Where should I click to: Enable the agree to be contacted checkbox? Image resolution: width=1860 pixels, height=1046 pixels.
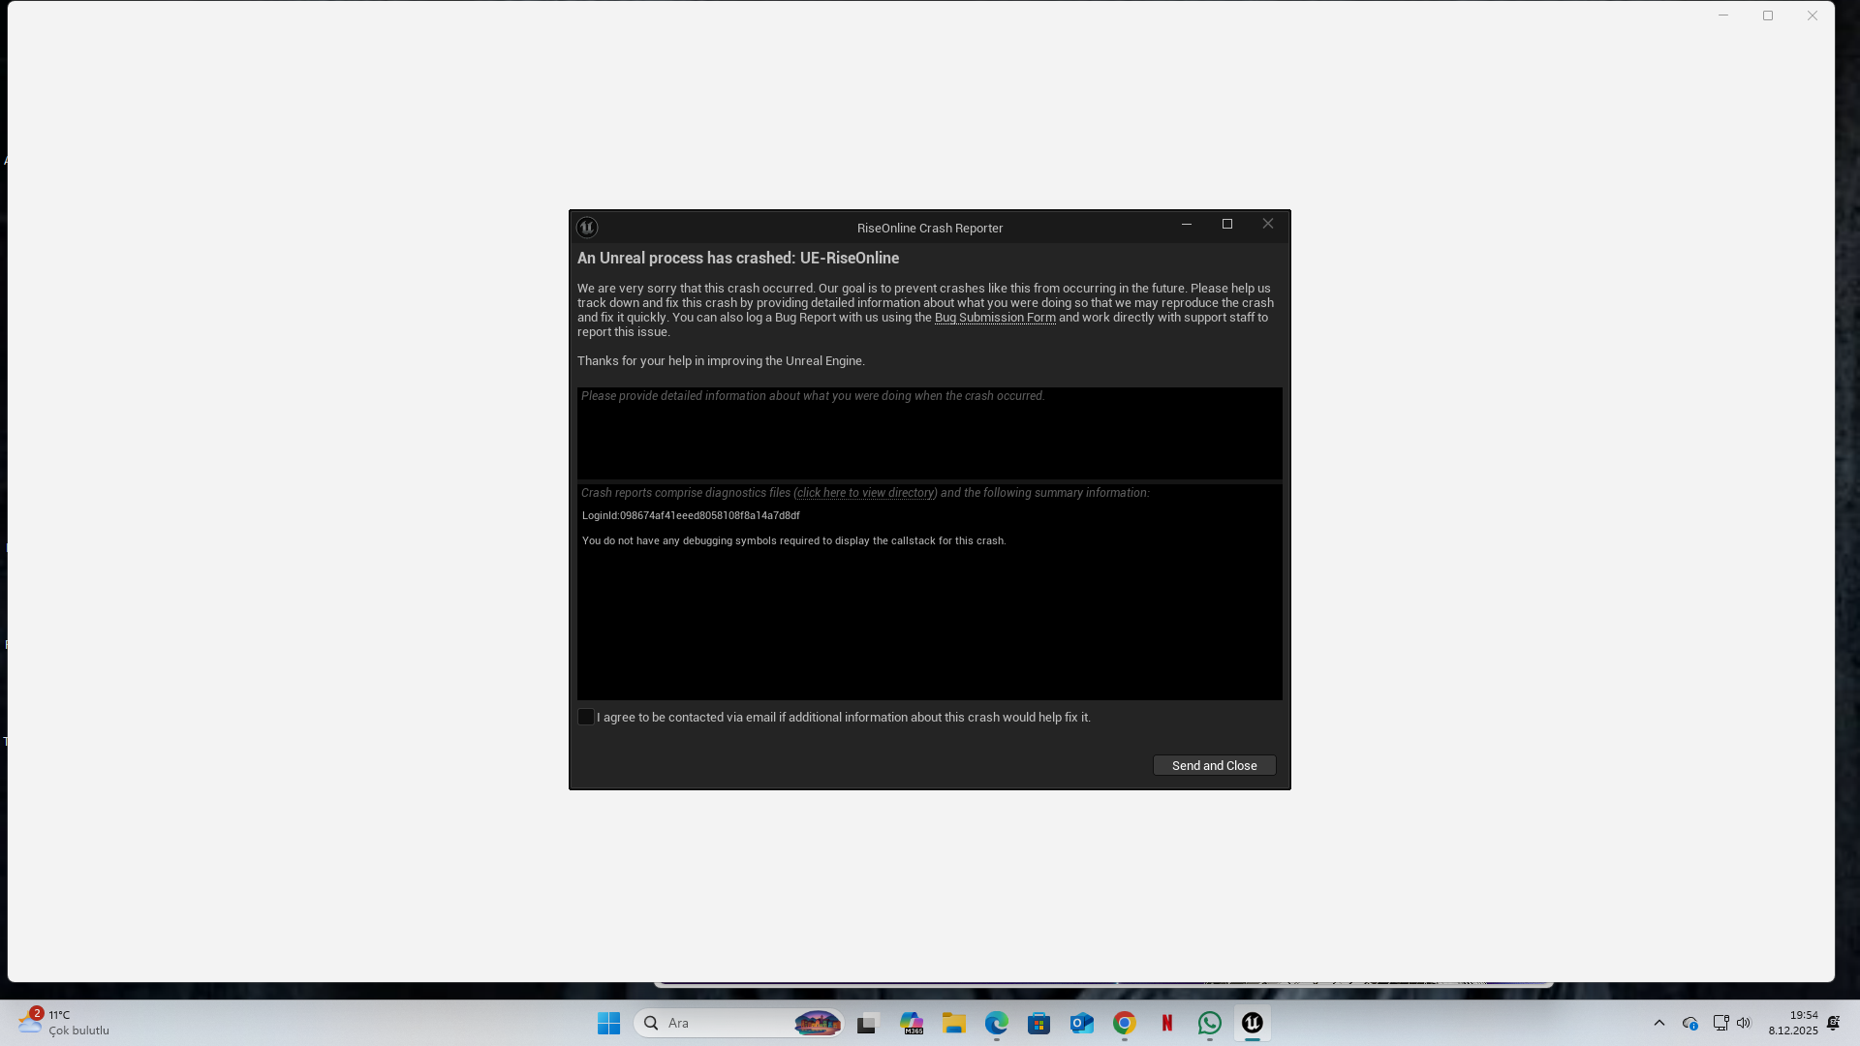click(x=586, y=717)
